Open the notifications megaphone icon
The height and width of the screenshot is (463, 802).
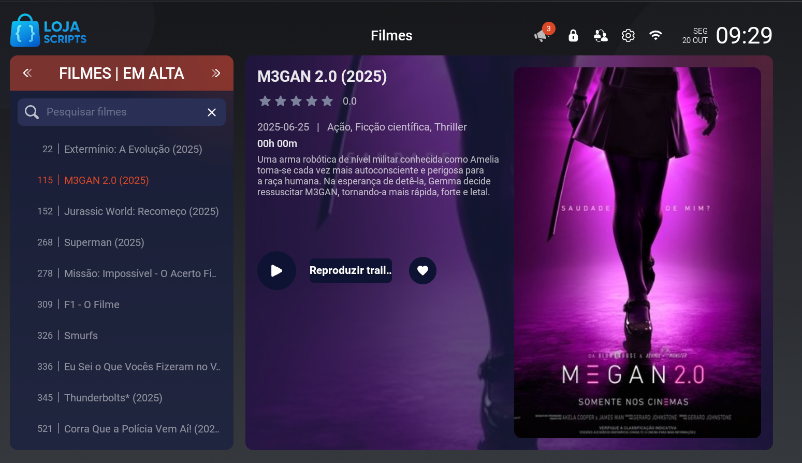click(542, 35)
